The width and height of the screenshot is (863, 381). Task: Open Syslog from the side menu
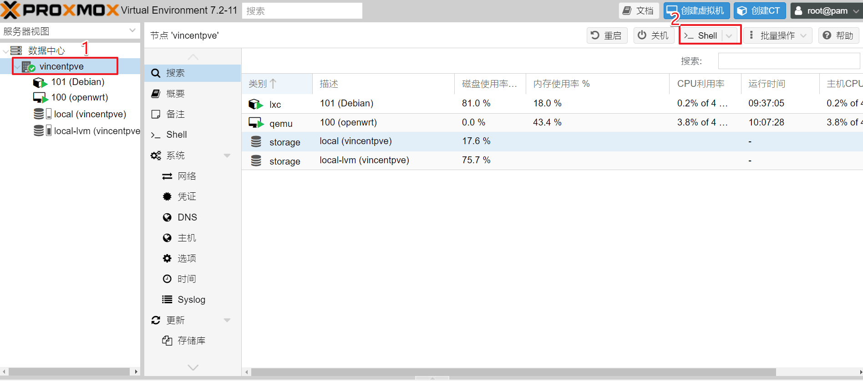(x=191, y=300)
